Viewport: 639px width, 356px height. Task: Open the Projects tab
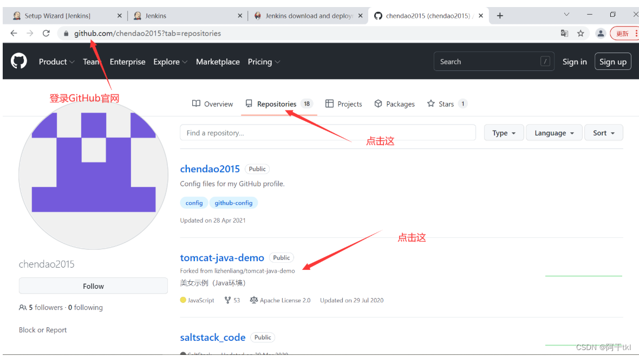(x=343, y=104)
